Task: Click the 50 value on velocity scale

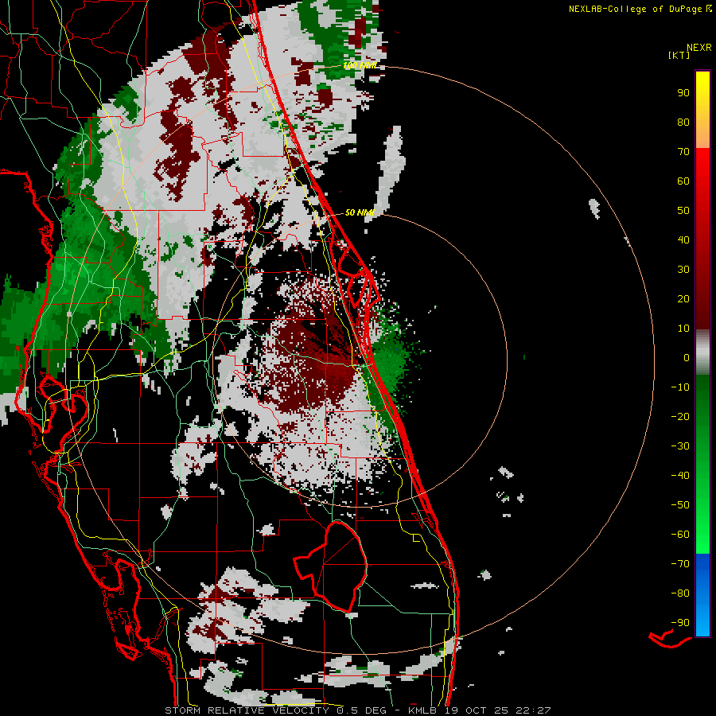Action: (683, 211)
